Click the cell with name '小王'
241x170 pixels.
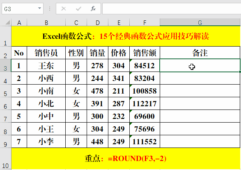pos(46,129)
